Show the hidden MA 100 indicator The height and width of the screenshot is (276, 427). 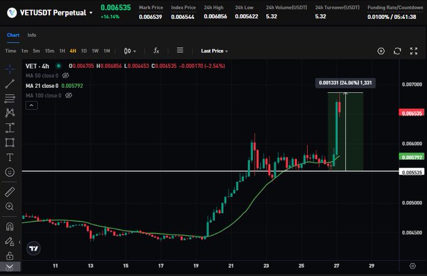pyautogui.click(x=68, y=95)
